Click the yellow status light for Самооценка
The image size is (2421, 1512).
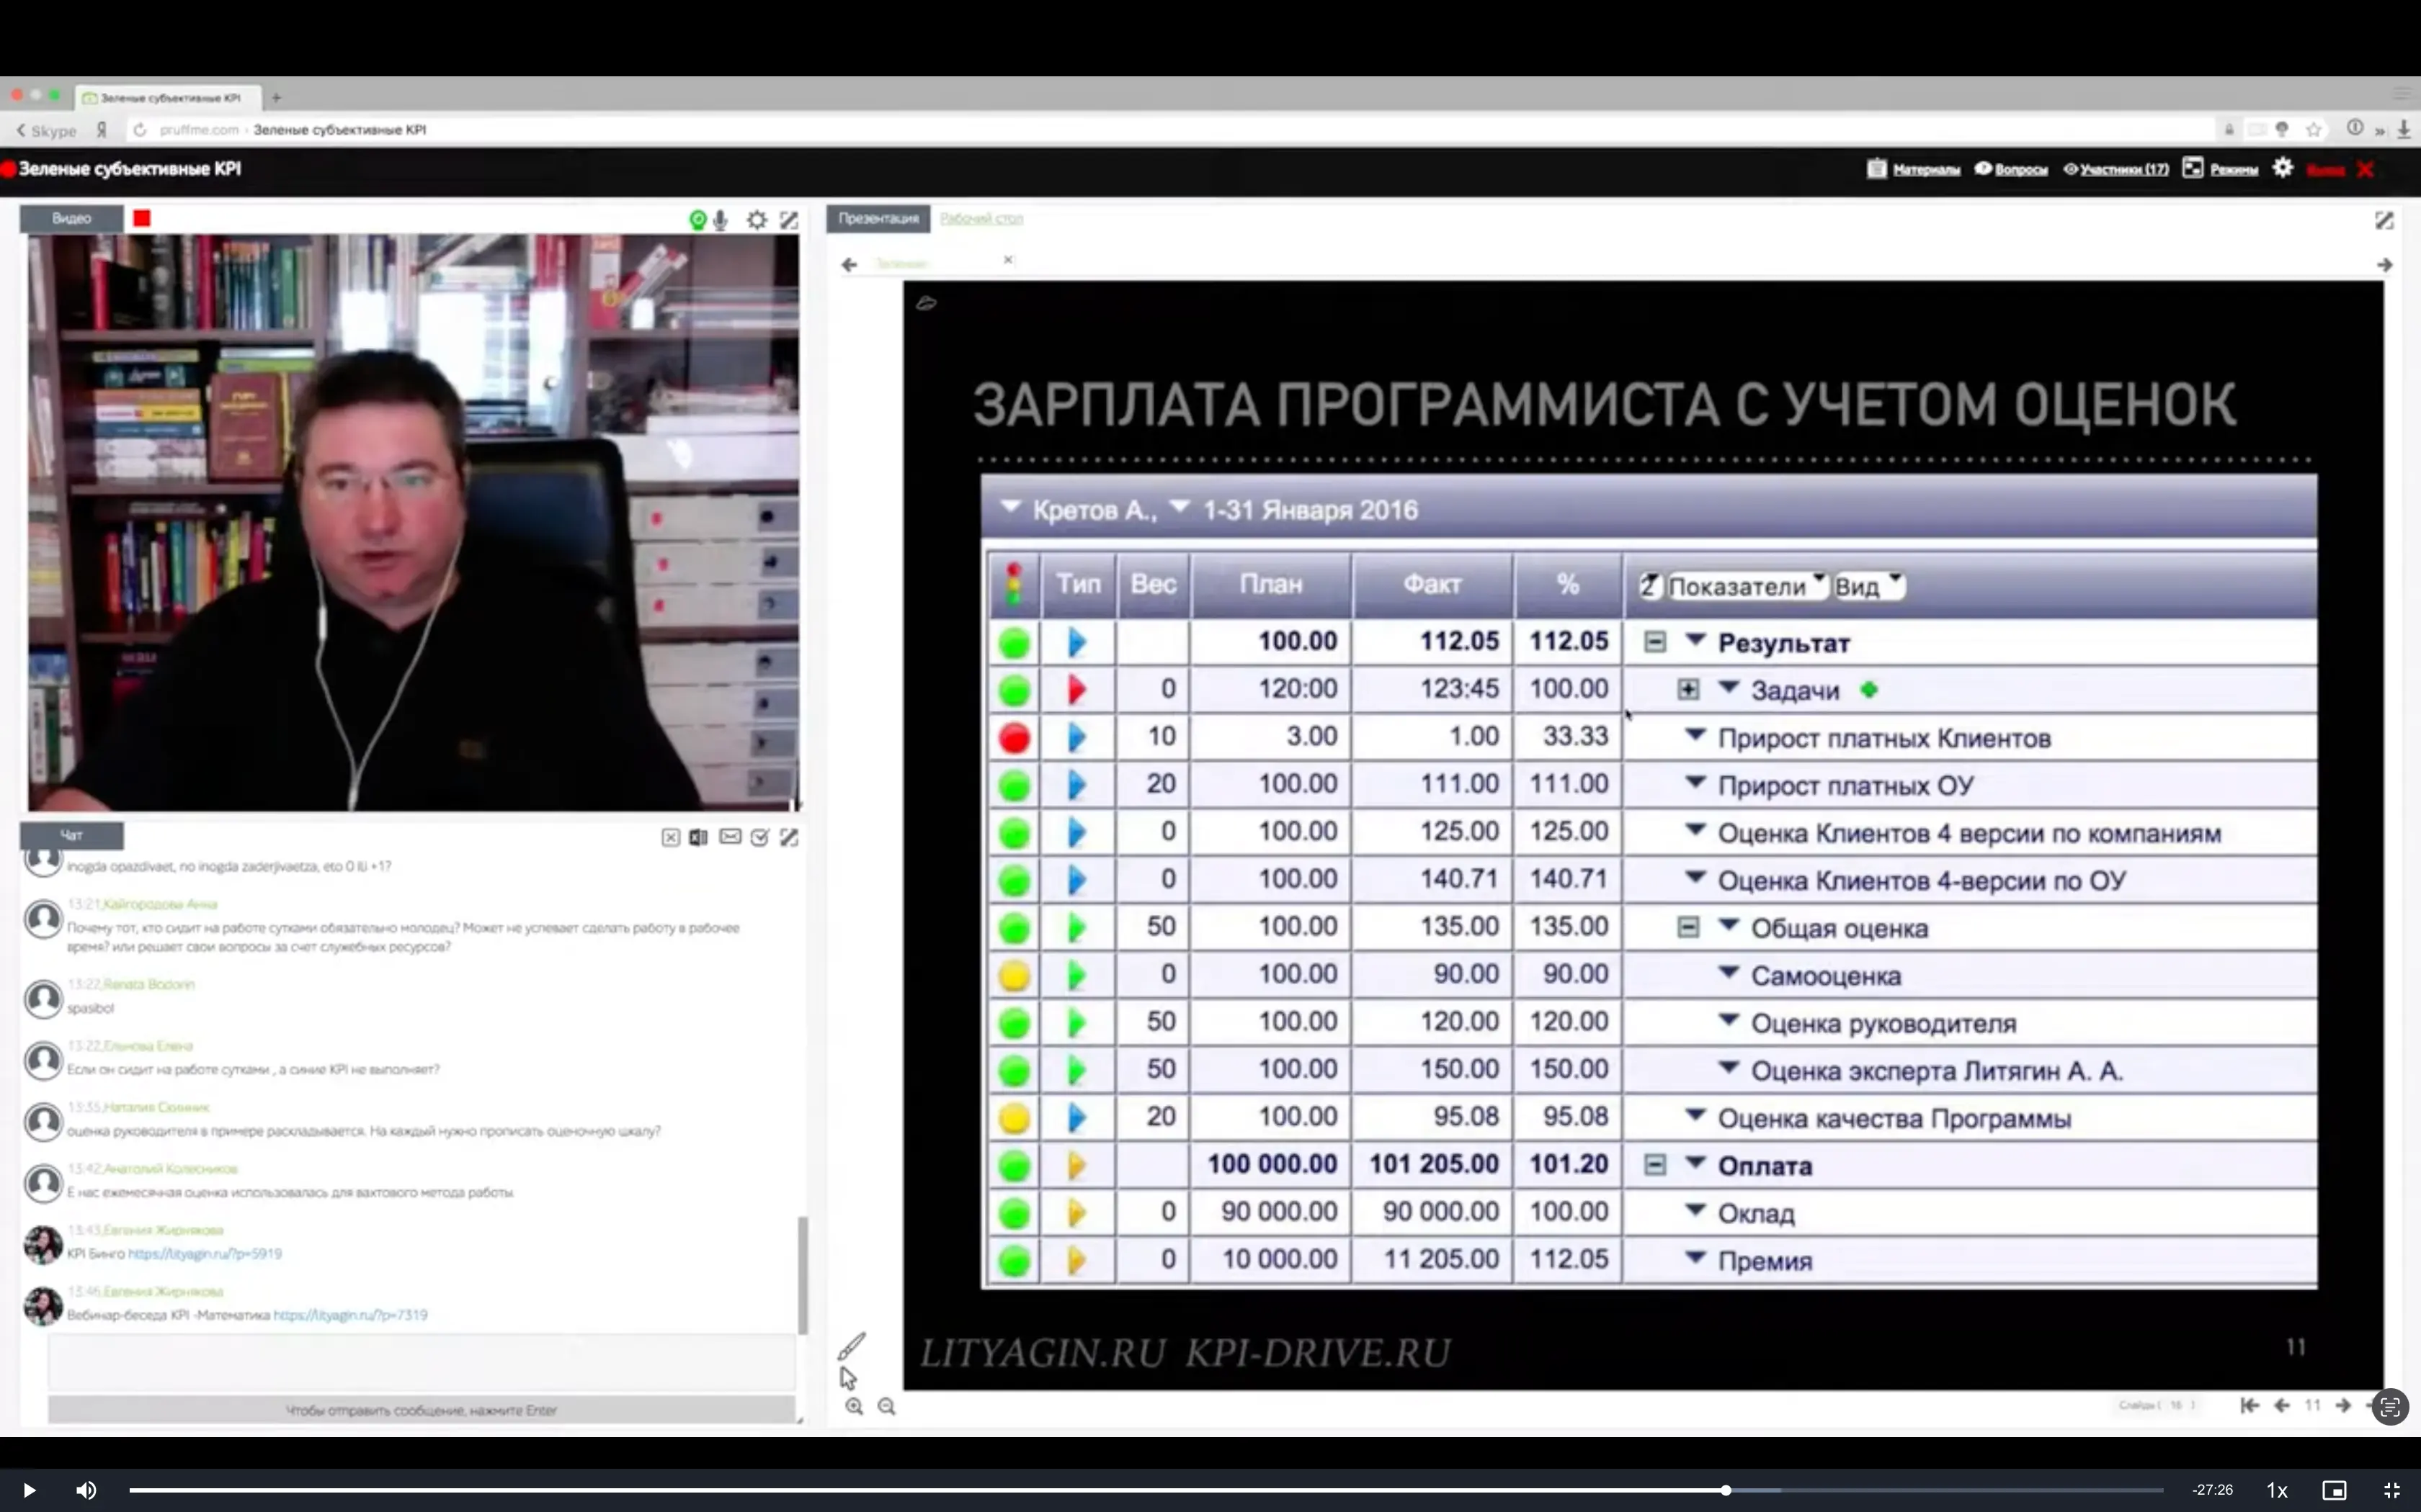[x=1015, y=976]
